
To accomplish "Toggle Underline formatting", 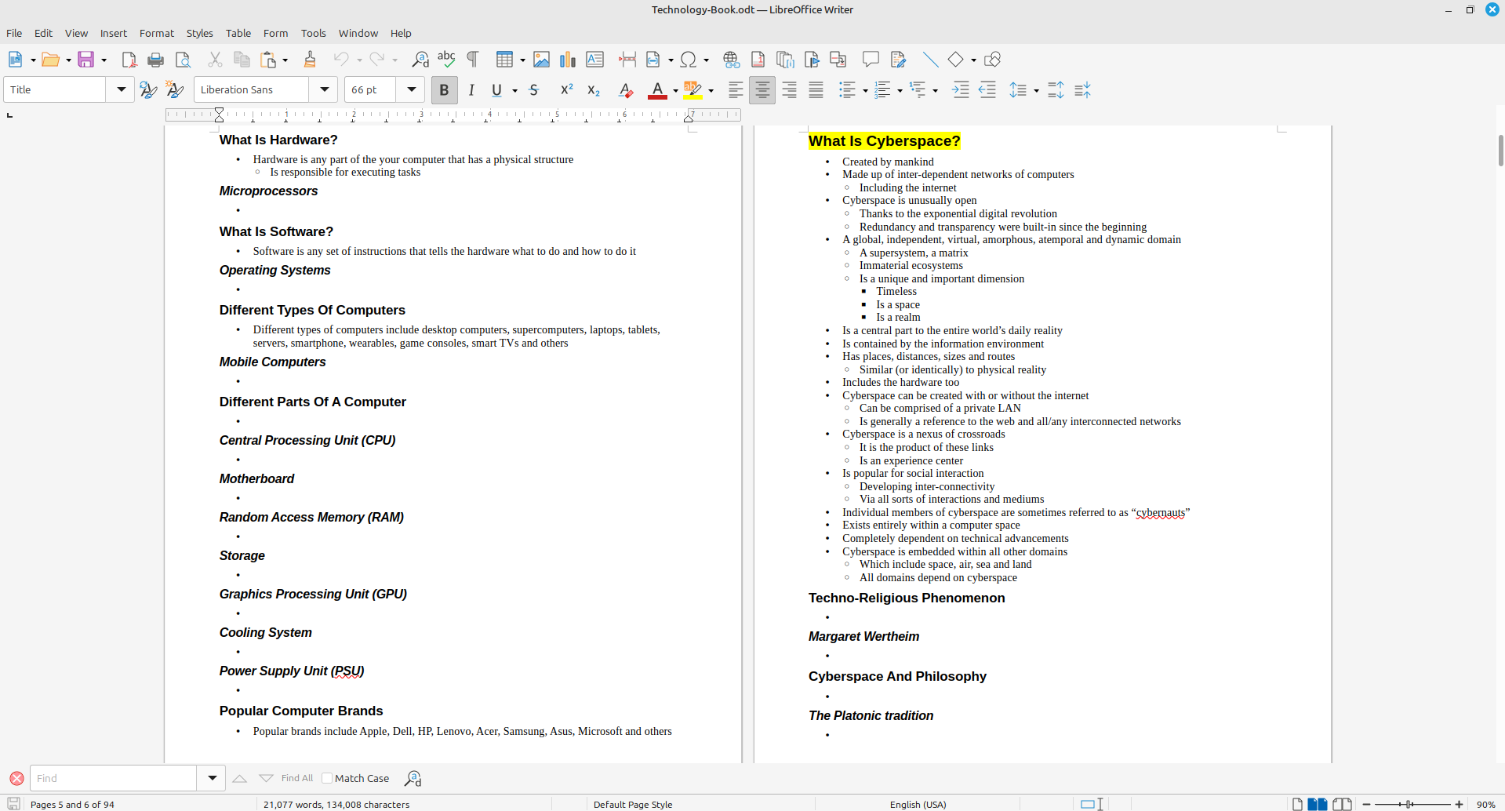I will click(x=496, y=90).
